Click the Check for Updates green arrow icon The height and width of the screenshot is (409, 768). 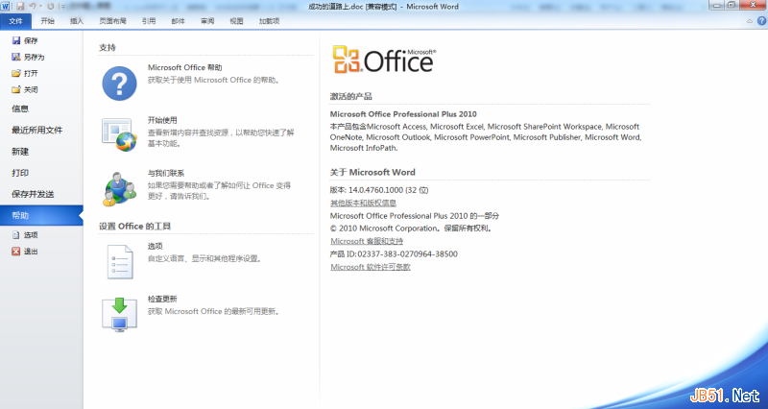click(x=119, y=314)
